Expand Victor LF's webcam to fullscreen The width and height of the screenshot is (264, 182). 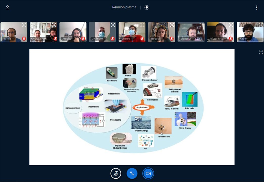(202, 25)
